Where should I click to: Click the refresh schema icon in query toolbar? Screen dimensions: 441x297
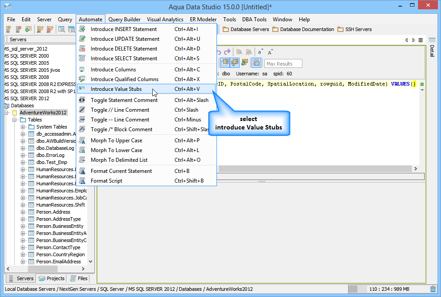tap(245, 63)
